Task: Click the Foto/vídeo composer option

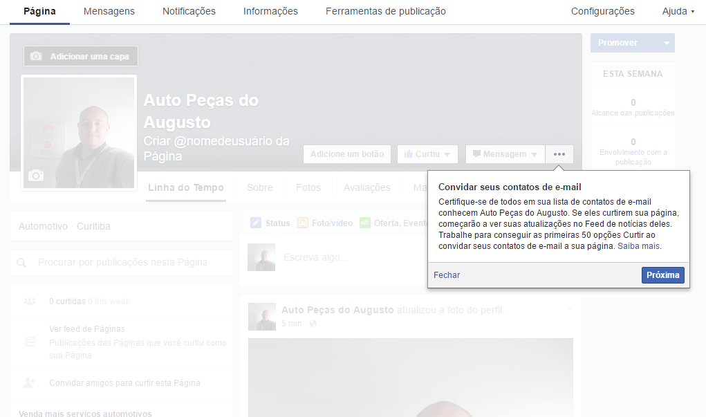Action: pos(325,223)
